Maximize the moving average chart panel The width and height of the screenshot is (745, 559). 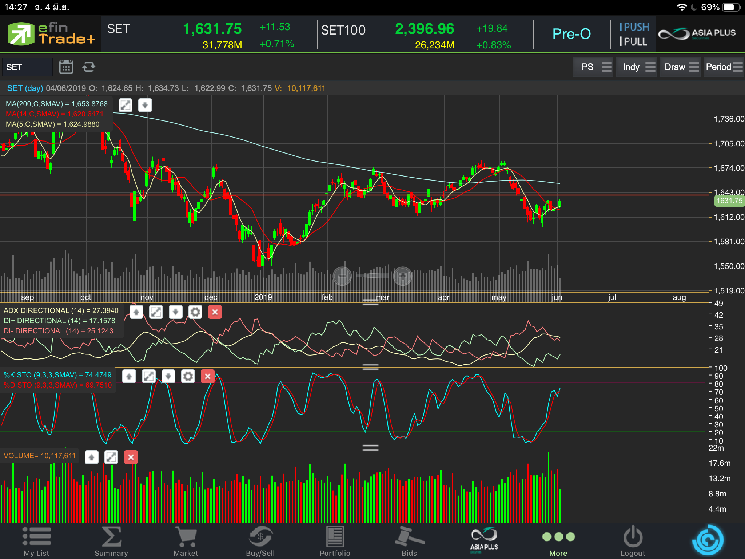pos(126,106)
